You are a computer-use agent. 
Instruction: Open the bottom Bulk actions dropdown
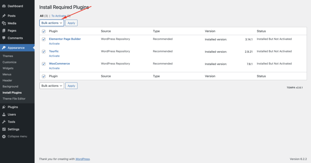coord(52,86)
